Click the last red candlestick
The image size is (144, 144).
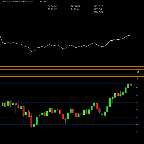[x=131, y=85]
